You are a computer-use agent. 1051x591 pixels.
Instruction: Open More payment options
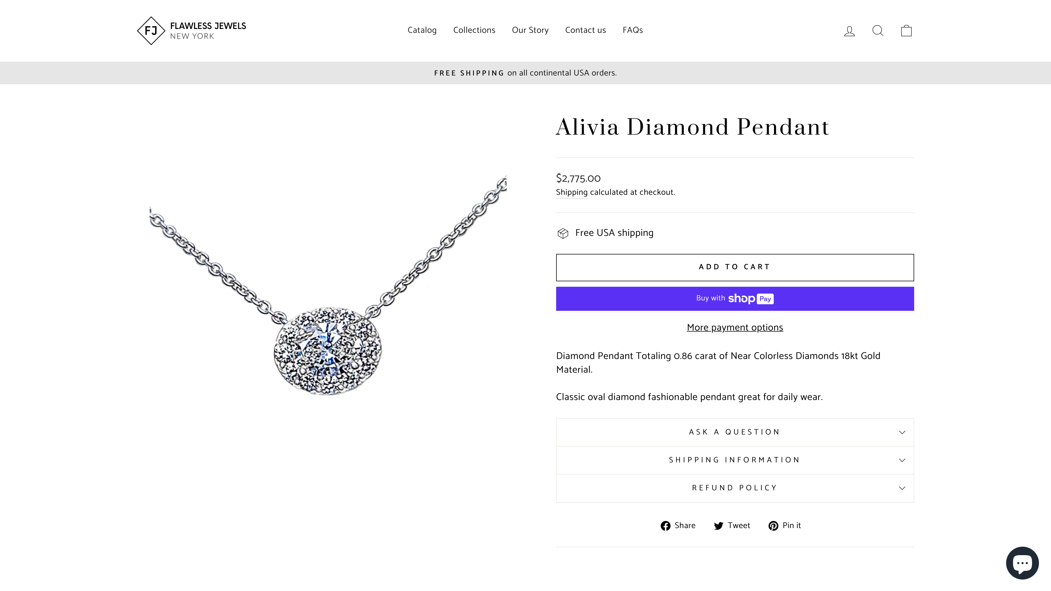734,327
